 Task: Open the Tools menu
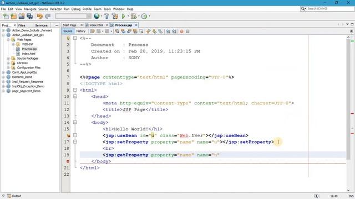pos(107,9)
